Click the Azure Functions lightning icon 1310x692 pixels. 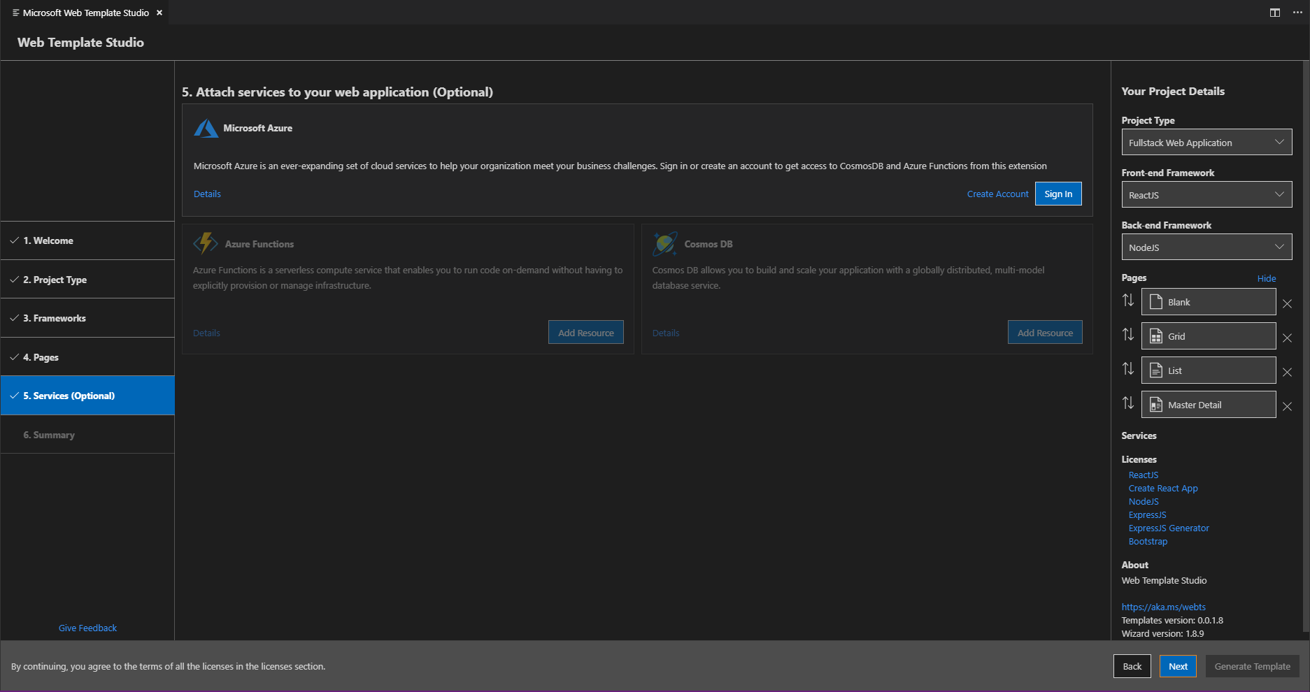click(205, 243)
